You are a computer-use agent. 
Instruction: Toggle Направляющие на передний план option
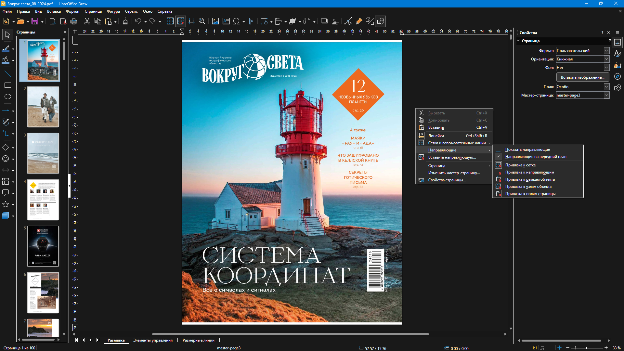pyautogui.click(x=536, y=157)
